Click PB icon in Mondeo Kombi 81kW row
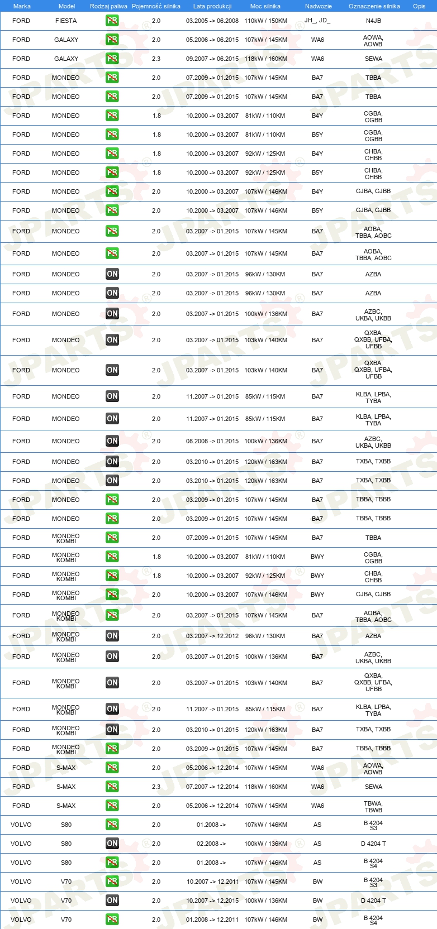437x929 pixels. click(112, 557)
